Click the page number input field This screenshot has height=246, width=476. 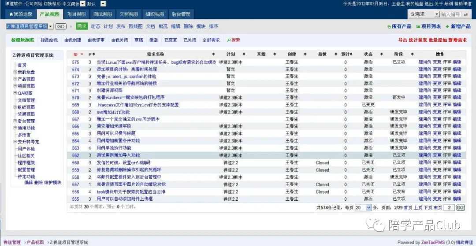pyautogui.click(x=449, y=208)
